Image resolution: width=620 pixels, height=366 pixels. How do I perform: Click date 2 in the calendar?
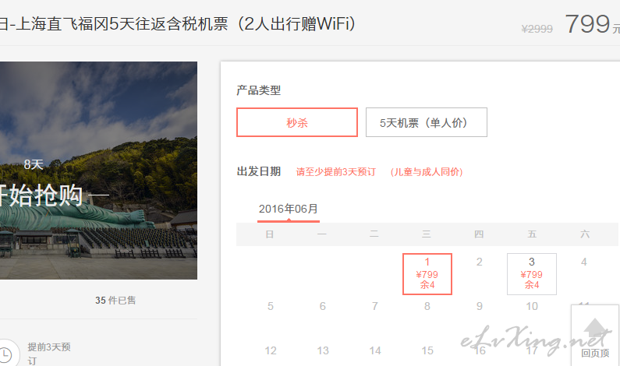tap(480, 262)
